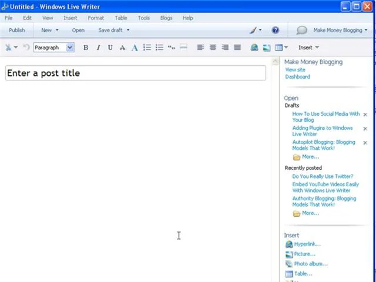
Task: Open draft Autopilot Blogging
Action: (x=324, y=145)
